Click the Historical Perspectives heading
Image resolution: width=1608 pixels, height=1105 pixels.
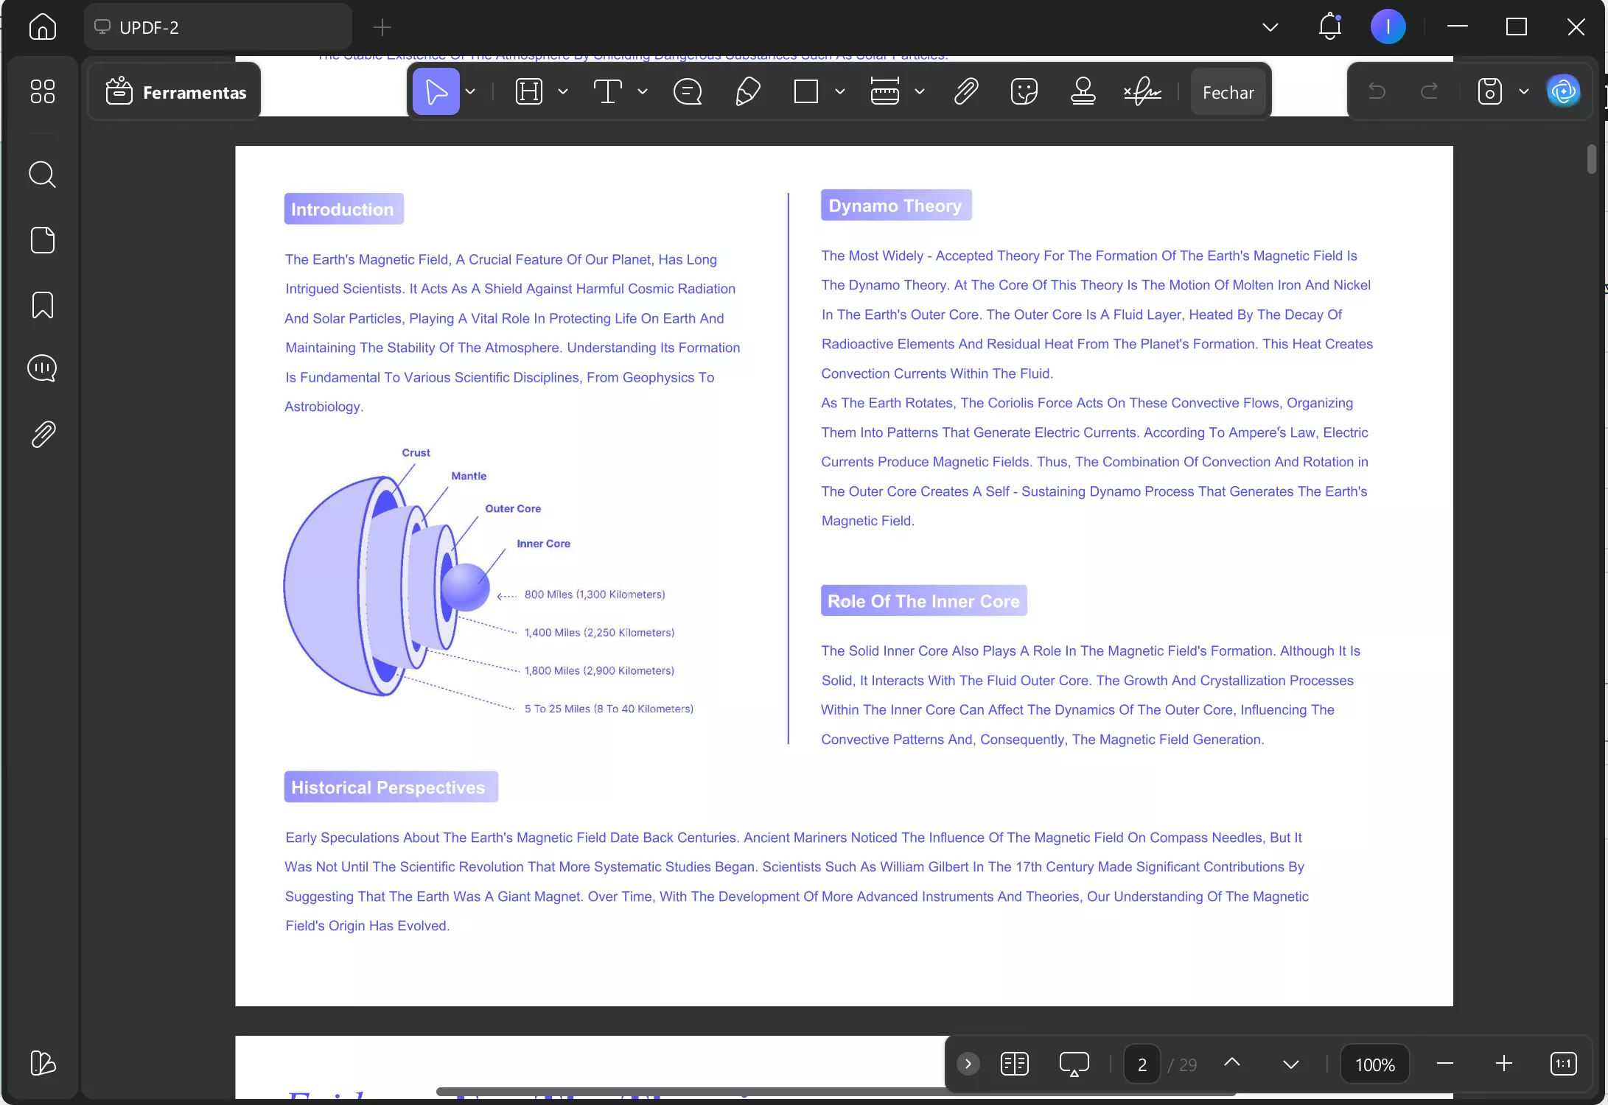pos(391,787)
